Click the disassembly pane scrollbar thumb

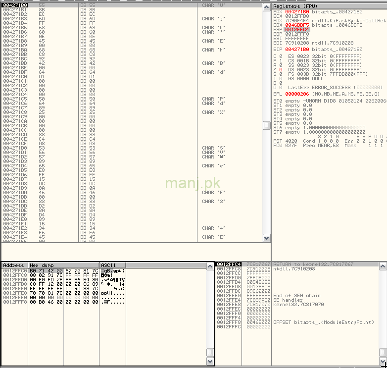(x=267, y=125)
